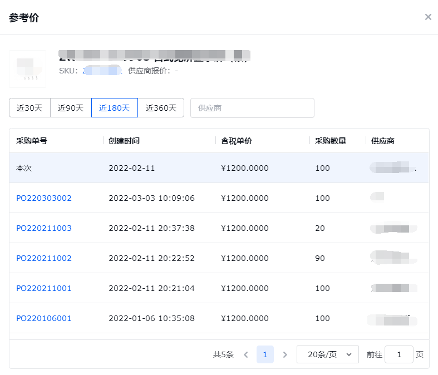Expand the 20条/页 page size dropdown

(327, 354)
